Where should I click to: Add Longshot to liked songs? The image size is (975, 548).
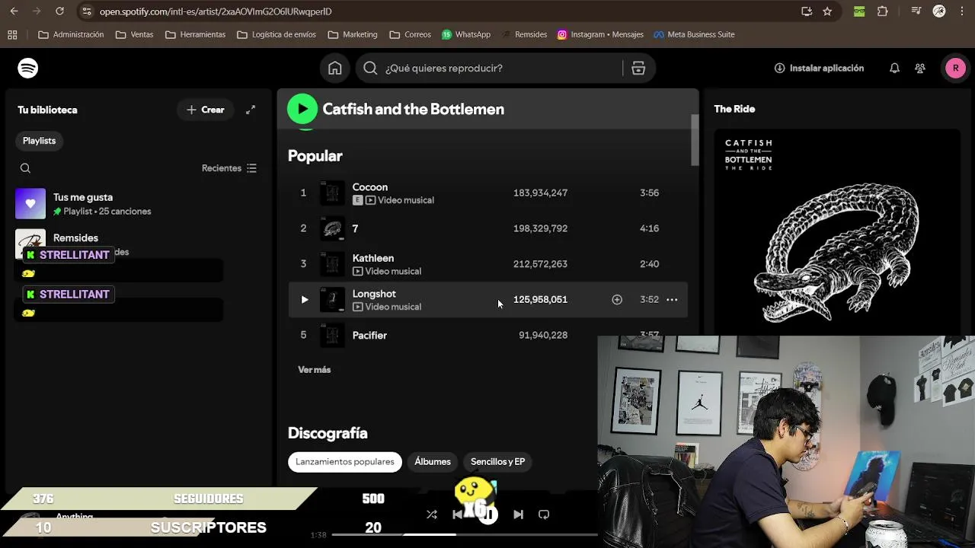point(617,299)
